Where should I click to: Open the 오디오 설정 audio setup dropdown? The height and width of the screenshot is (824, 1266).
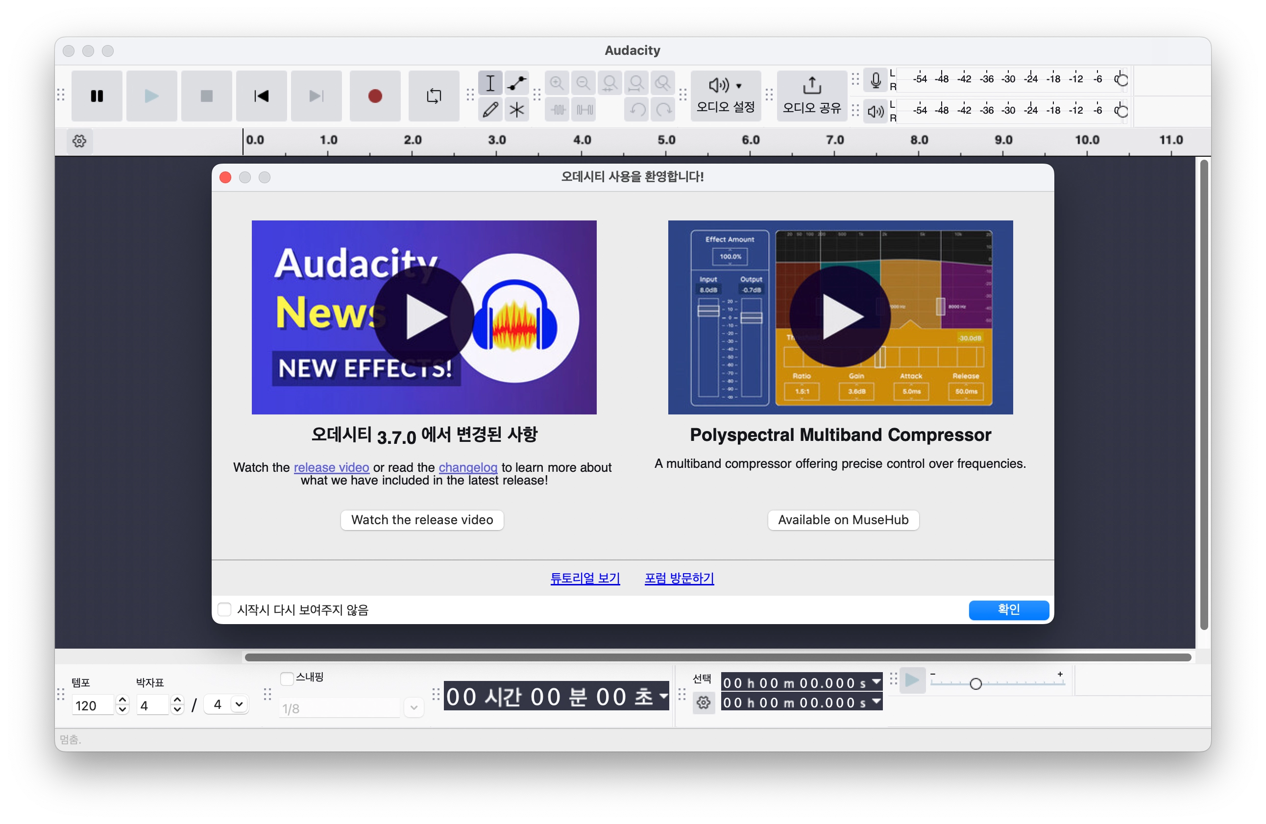coord(726,96)
